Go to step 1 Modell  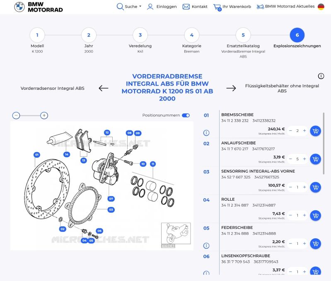coord(37,35)
